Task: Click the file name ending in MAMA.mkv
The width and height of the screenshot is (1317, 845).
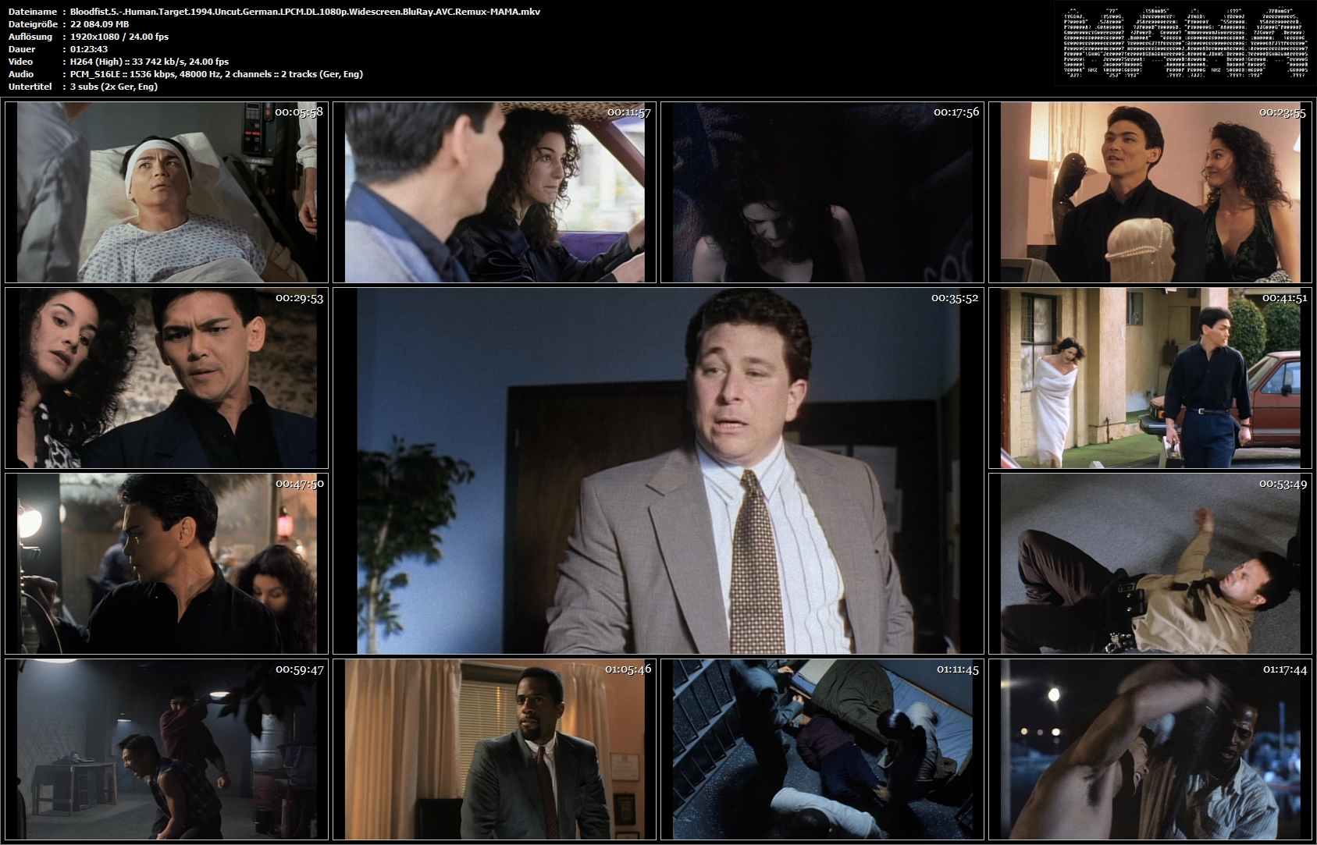Action: 304,12
